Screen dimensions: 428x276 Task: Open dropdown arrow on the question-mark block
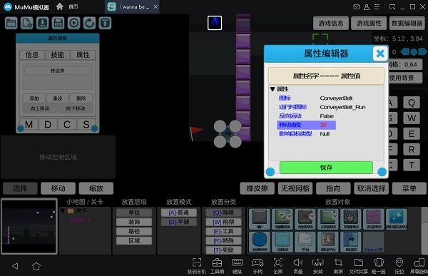click(x=289, y=217)
